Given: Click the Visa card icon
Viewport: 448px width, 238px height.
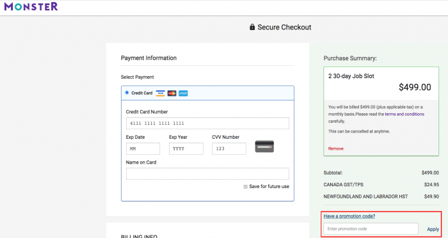Looking at the screenshot, I should point(160,93).
